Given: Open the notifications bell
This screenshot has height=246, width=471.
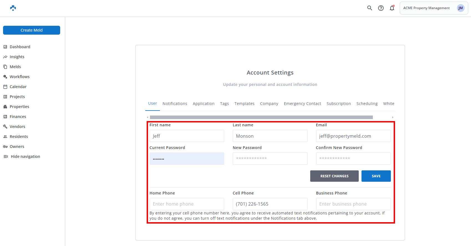Looking at the screenshot, I should pos(392,8).
